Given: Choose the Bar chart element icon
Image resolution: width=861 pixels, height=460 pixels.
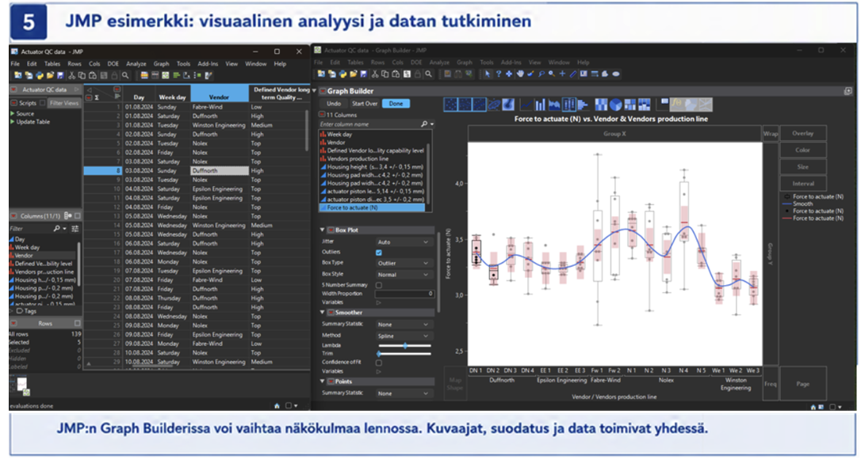Looking at the screenshot, I should click(541, 105).
